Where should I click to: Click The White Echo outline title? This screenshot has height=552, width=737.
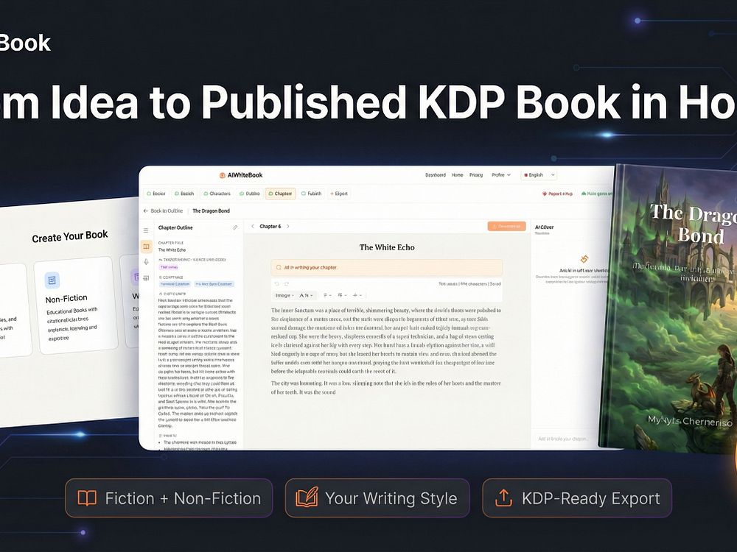point(172,250)
